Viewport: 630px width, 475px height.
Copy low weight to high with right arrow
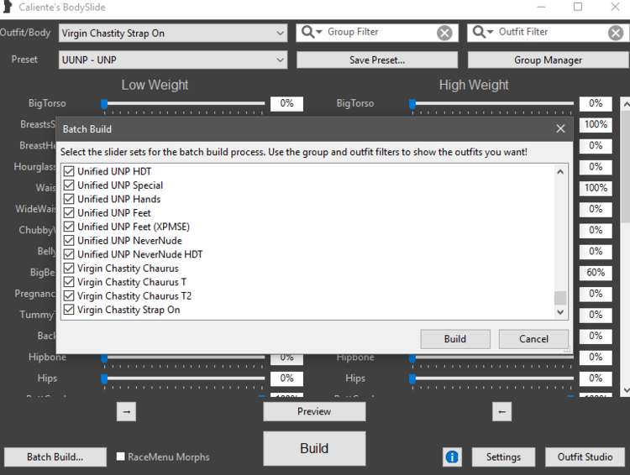pos(126,411)
